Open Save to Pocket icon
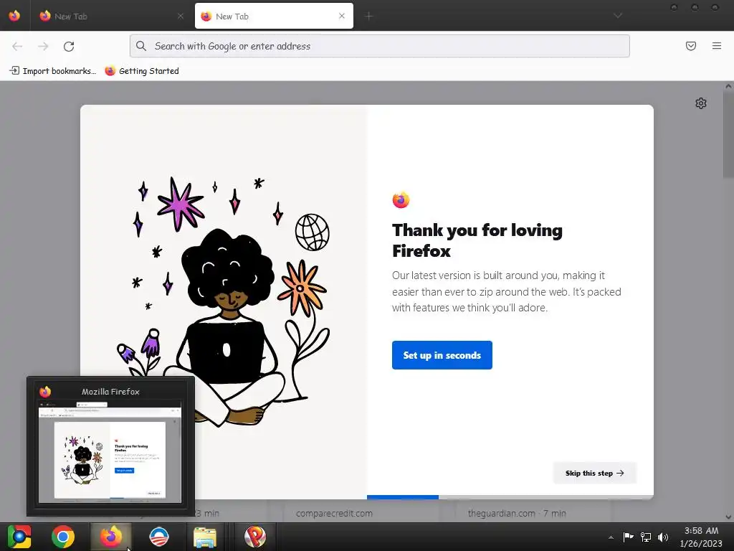The width and height of the screenshot is (734, 551). pos(691,46)
